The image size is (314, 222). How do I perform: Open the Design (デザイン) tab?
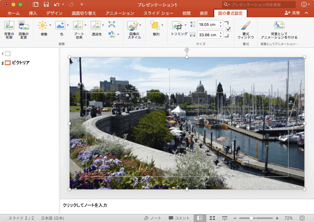pos(55,13)
